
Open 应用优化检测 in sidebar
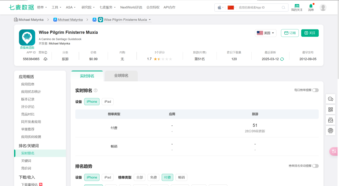(31, 137)
